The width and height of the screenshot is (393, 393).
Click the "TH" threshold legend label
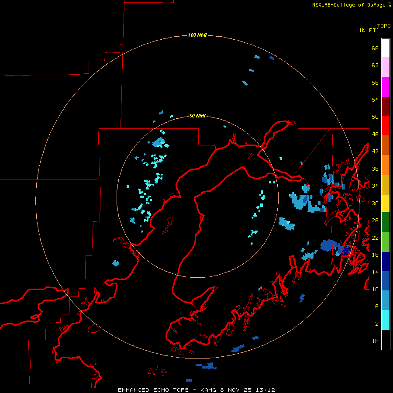[375, 341]
